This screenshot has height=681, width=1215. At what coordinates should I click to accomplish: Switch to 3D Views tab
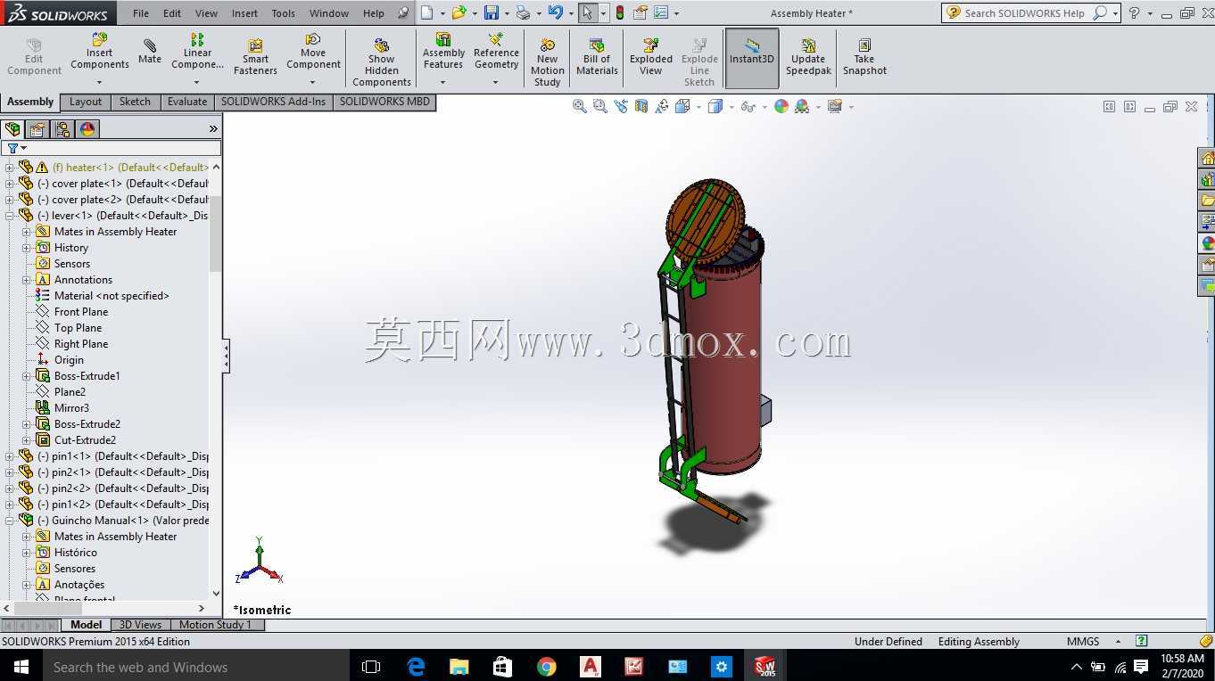tap(140, 625)
